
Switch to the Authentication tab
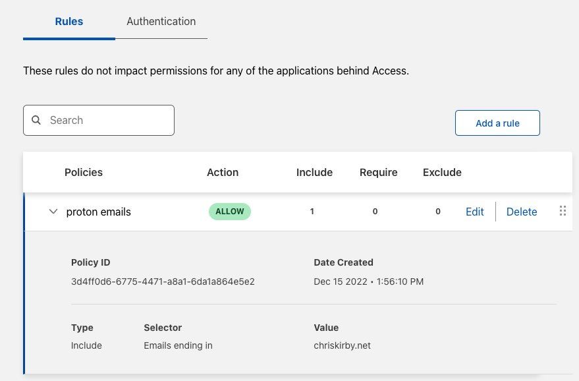(x=161, y=22)
